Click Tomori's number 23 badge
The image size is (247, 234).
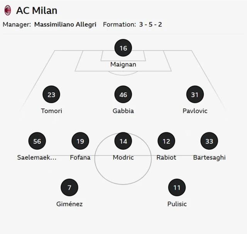click(x=51, y=95)
